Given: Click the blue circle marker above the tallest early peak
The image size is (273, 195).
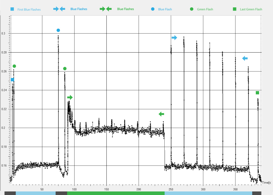Looking at the screenshot, I should coord(58,30).
